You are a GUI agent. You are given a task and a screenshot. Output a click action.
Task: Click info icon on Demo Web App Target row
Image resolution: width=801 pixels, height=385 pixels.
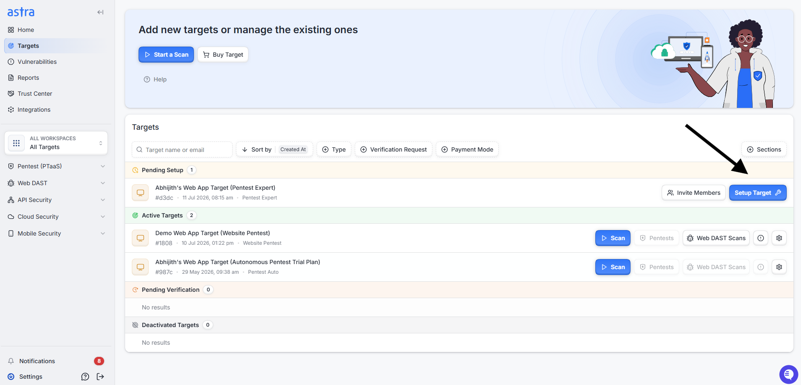761,238
